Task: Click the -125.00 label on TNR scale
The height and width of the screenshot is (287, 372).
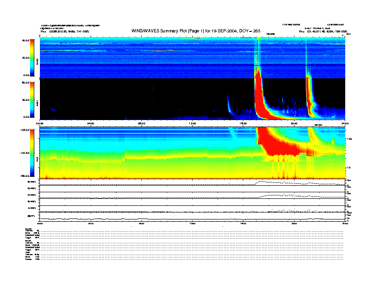Action: [24, 130]
